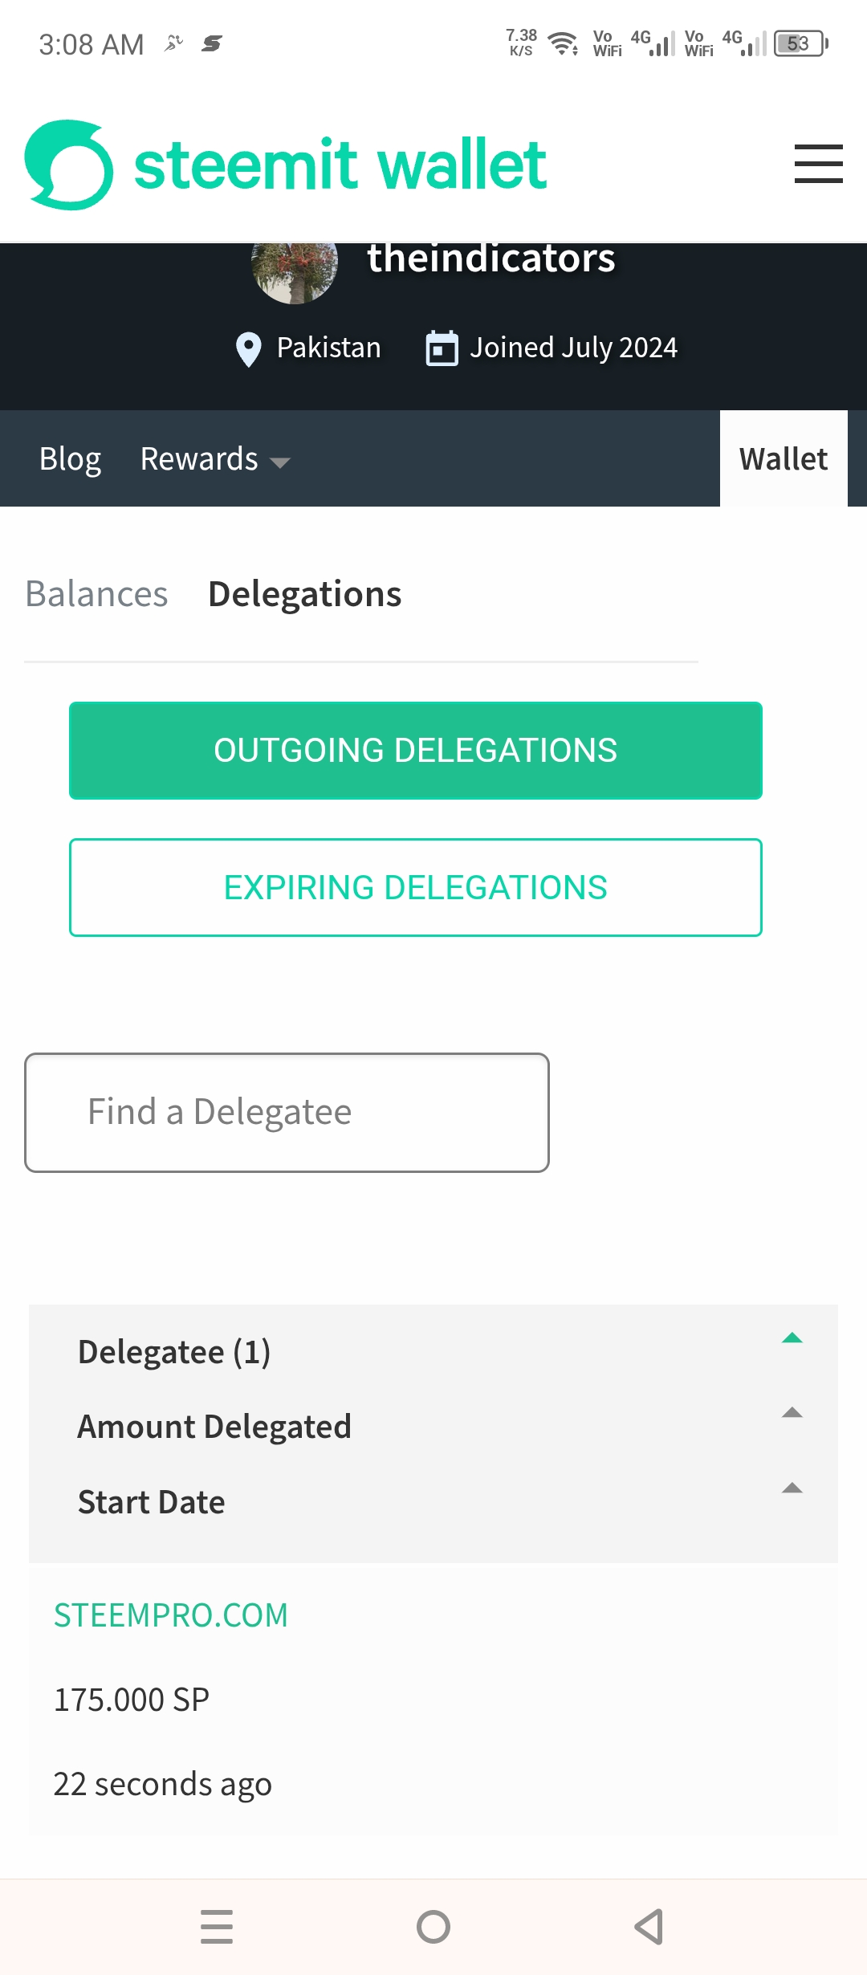Open the hamburger menu icon
867x1975 pixels.
tap(818, 164)
